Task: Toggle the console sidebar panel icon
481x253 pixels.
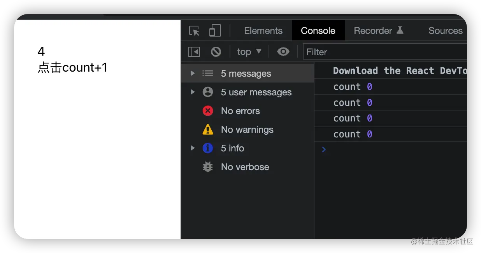Action: point(194,52)
